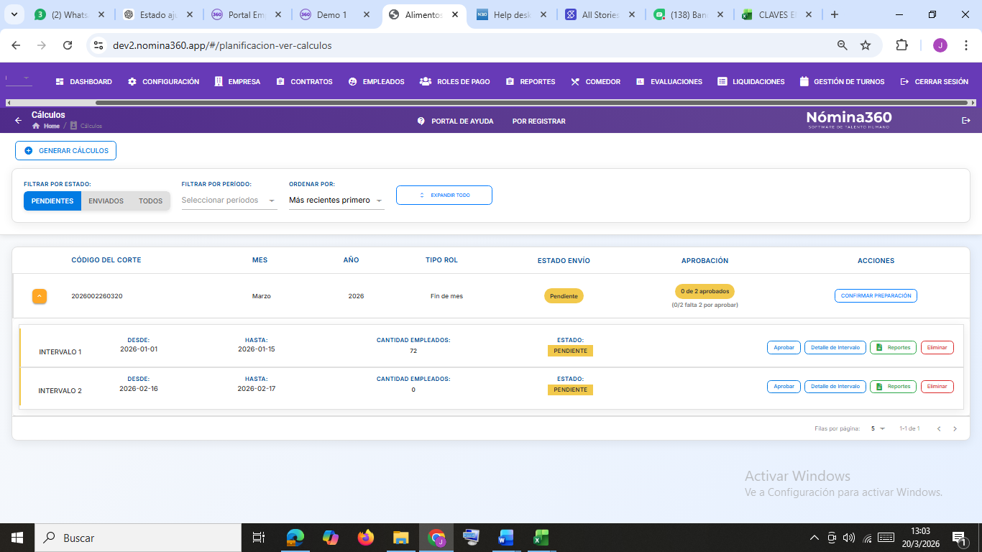Open the browser three-dot menu

(965, 45)
